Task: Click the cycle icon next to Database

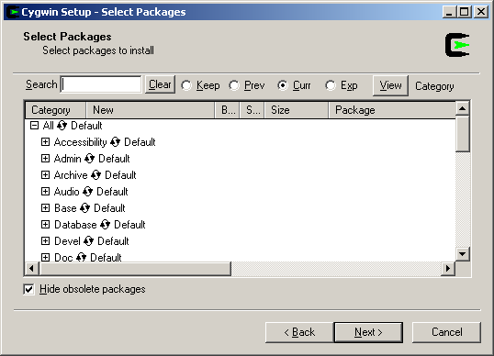Action: [x=106, y=225]
